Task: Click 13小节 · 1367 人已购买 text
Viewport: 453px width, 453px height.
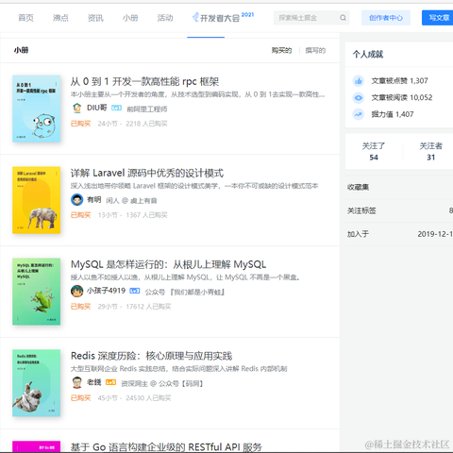Action: pos(132,215)
